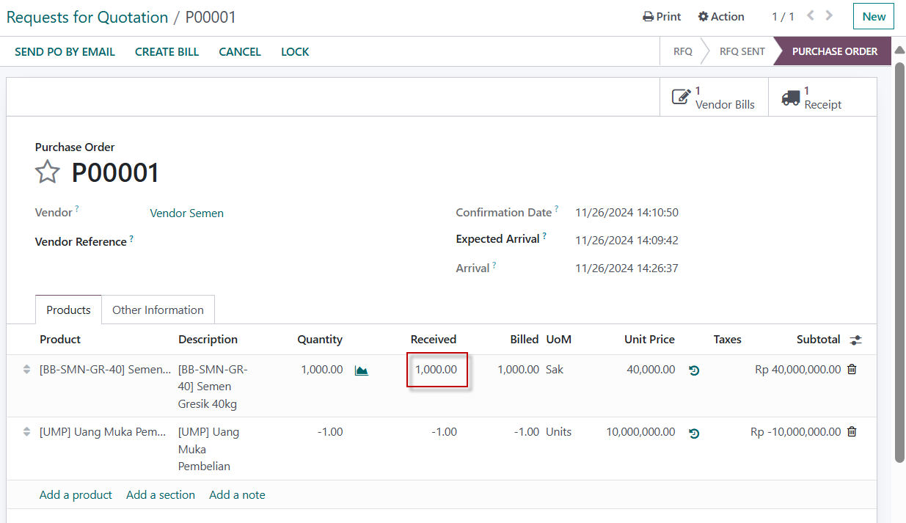This screenshot has width=906, height=523.
Task: Click Expected Arrival help question mark
Action: (x=544, y=236)
